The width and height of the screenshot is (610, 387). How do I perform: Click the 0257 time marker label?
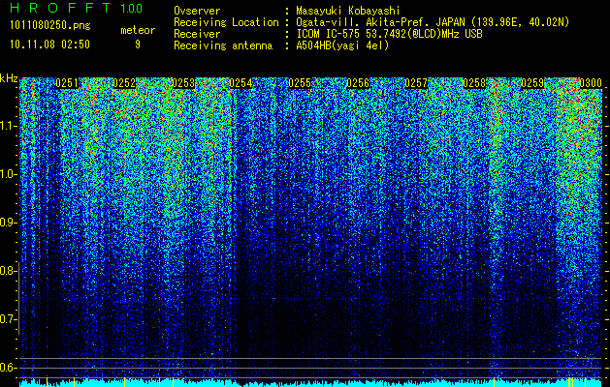[416, 83]
